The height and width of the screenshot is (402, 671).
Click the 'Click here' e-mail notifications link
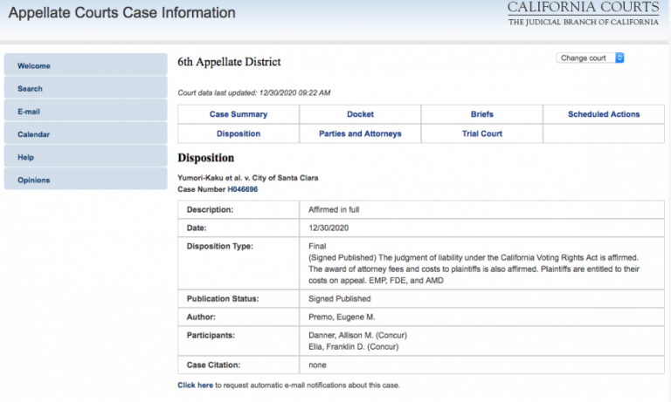[195, 385]
